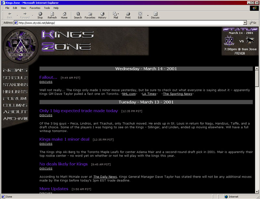This screenshot has height=199, width=260.
Task: Click the Internet zone globe in status bar
Action: coord(226,197)
